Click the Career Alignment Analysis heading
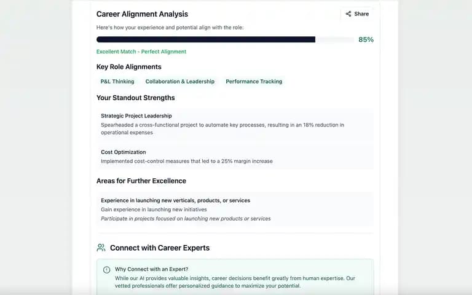This screenshot has height=295, width=472. (142, 14)
